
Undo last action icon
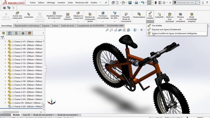coord(143,3)
